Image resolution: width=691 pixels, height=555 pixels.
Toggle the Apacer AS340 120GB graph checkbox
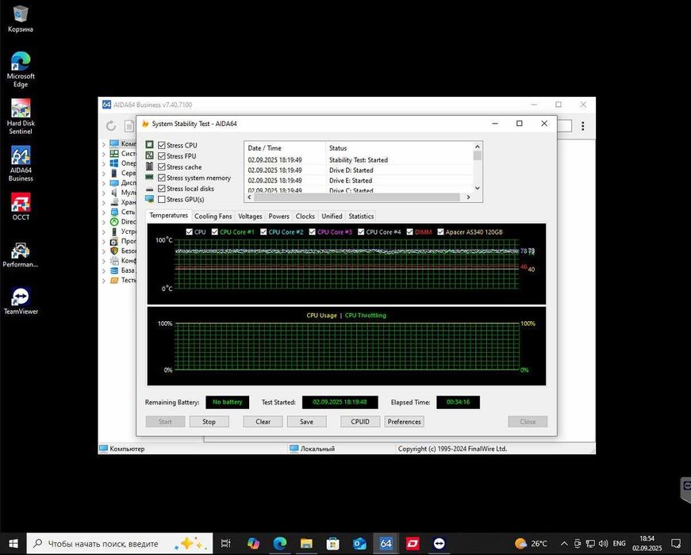[x=440, y=232]
